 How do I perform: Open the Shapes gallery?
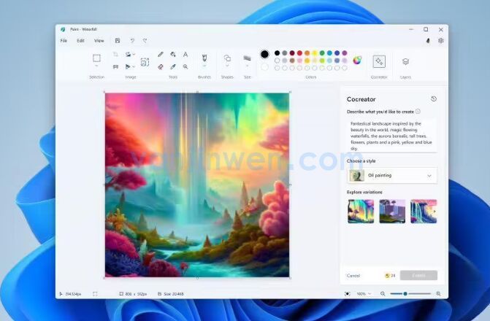click(227, 58)
